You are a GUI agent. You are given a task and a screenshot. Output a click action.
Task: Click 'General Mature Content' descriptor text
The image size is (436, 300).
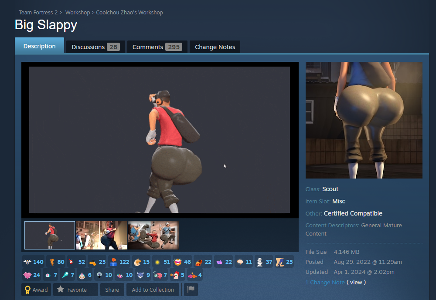pos(354,229)
